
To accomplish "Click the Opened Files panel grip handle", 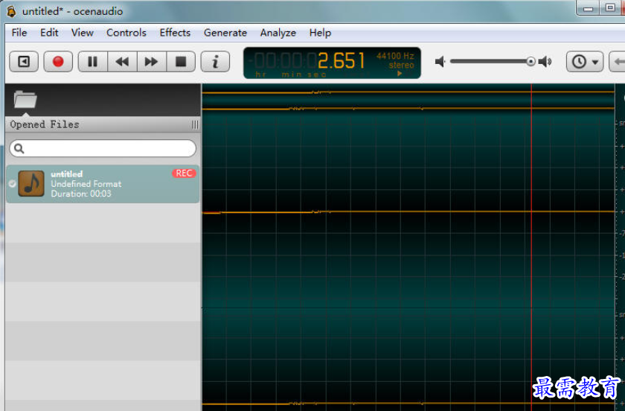I will (195, 125).
